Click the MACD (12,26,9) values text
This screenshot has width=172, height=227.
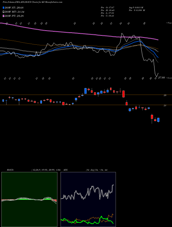click(x=46, y=170)
